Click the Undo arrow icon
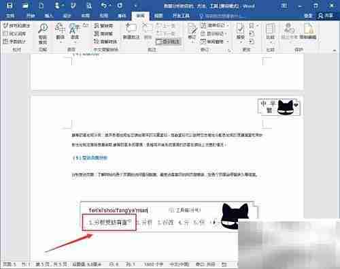This screenshot has height=269, width=340. pos(103,5)
